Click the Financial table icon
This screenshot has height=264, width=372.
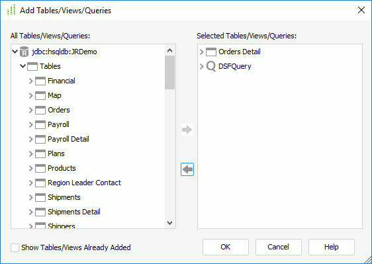[40, 81]
